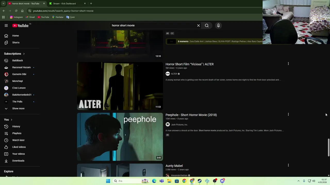Viewport: 330px width, 185px height.
Task: Open YouTube bookmark
Action: (x=43, y=17)
